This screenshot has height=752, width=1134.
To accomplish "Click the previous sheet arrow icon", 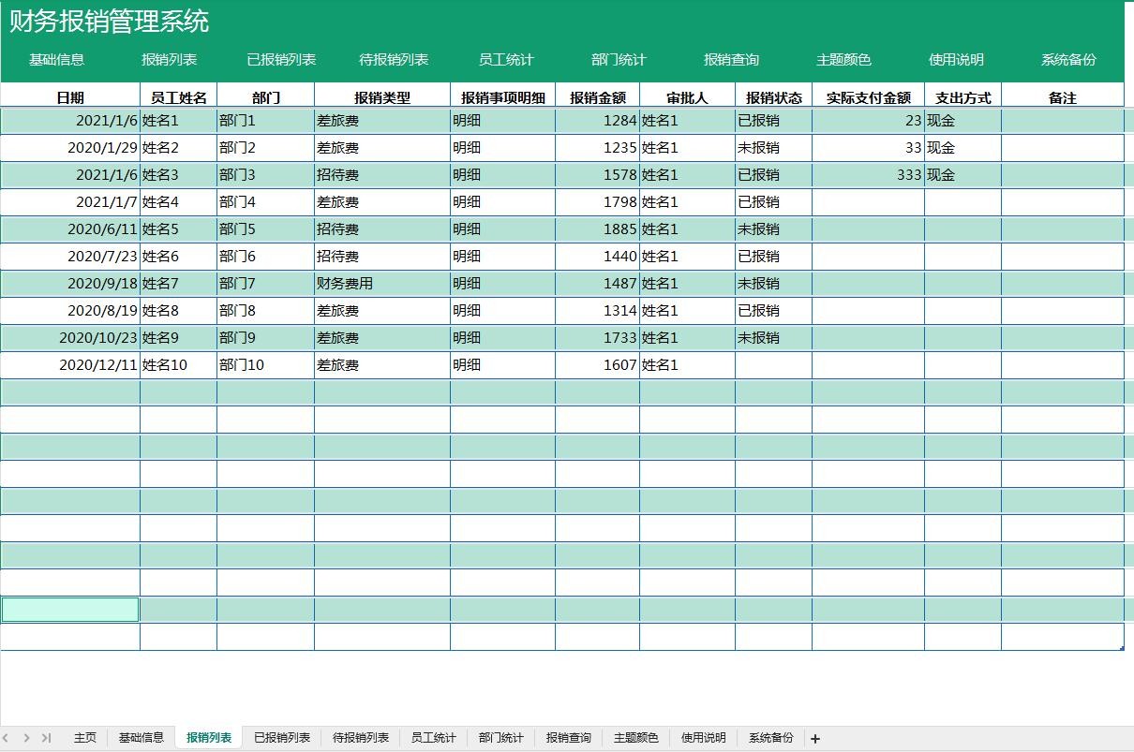I will pos(8,738).
